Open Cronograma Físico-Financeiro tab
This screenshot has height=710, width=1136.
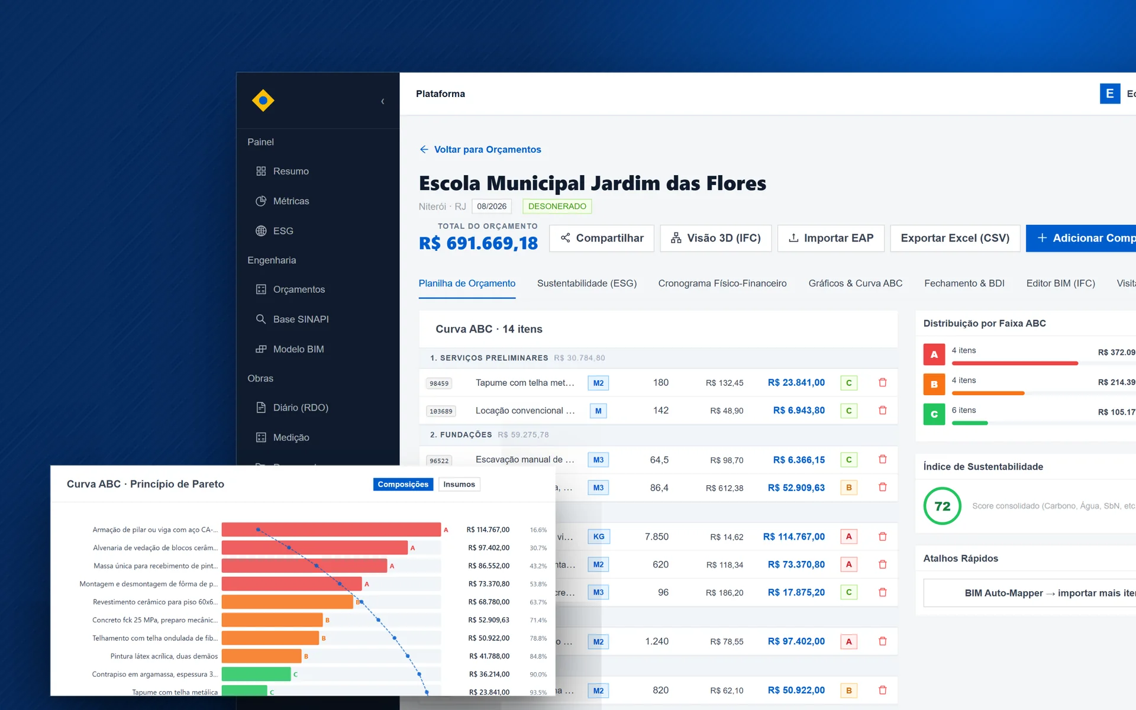722,283
